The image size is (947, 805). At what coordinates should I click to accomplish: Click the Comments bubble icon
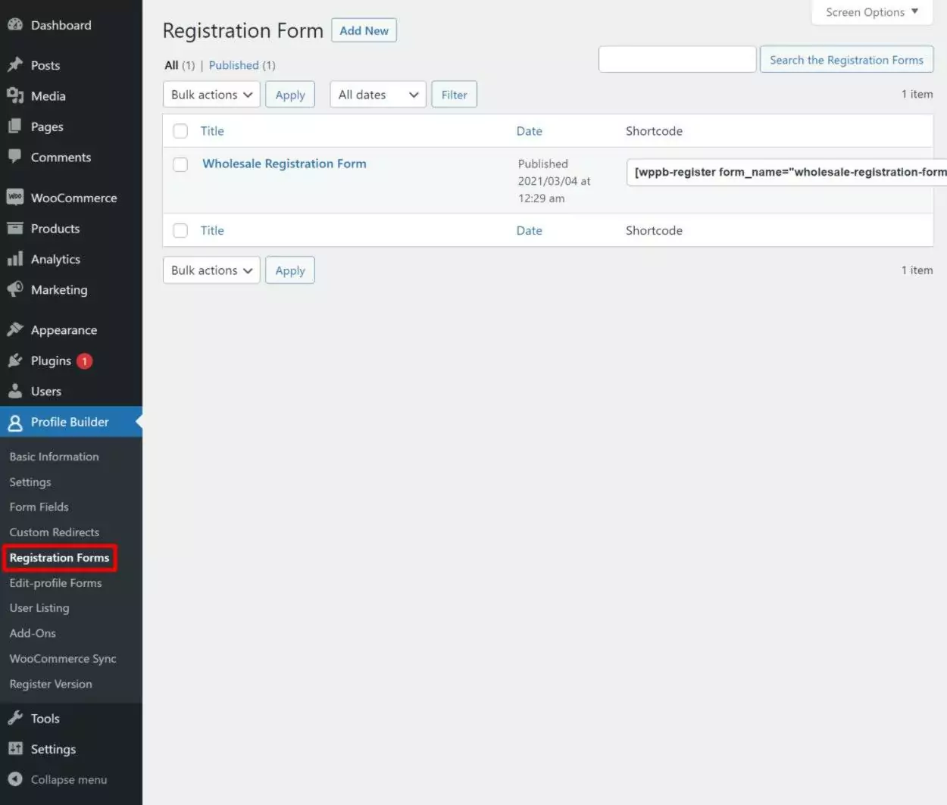(15, 157)
